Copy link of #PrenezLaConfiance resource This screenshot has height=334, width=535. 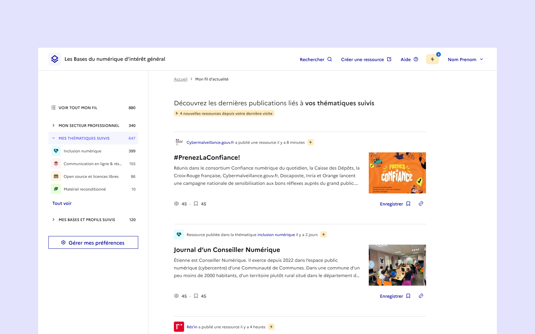coord(421,204)
